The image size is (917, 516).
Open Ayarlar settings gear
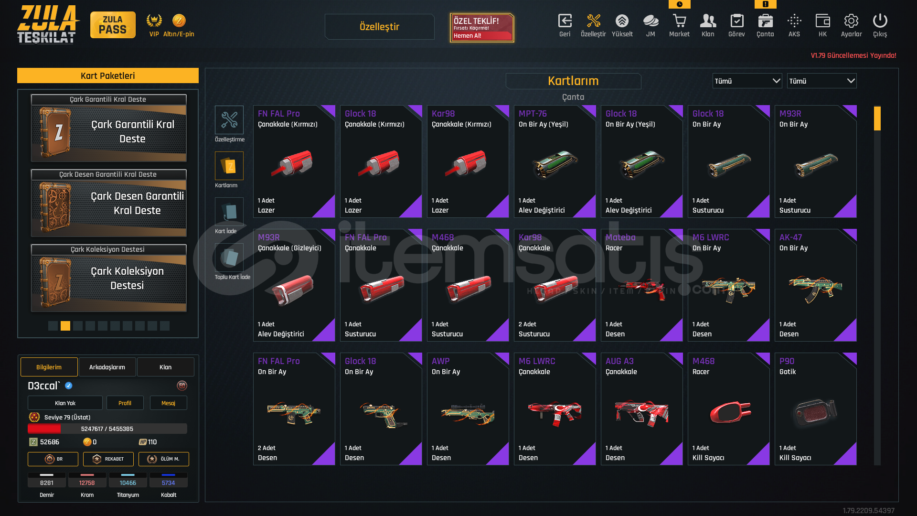851,21
